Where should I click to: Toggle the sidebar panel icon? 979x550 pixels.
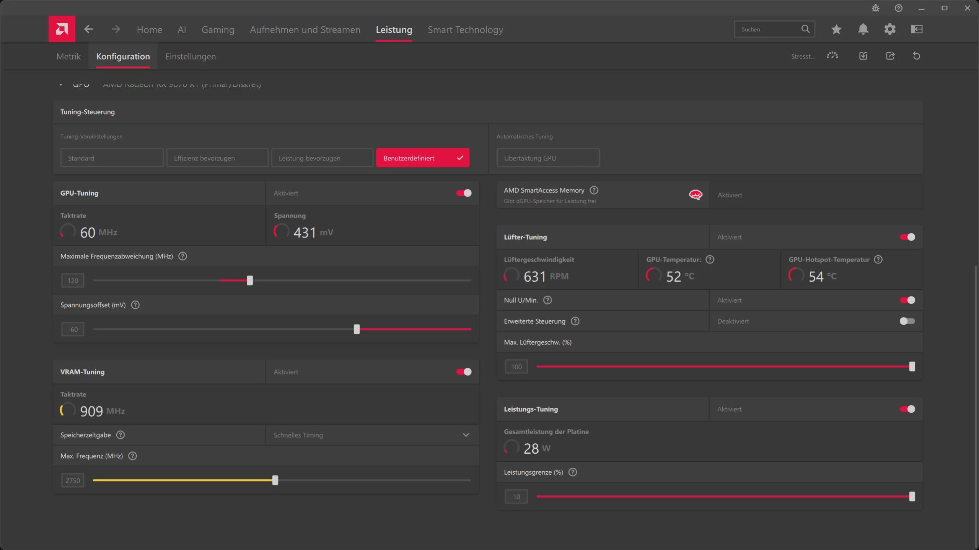(x=917, y=29)
